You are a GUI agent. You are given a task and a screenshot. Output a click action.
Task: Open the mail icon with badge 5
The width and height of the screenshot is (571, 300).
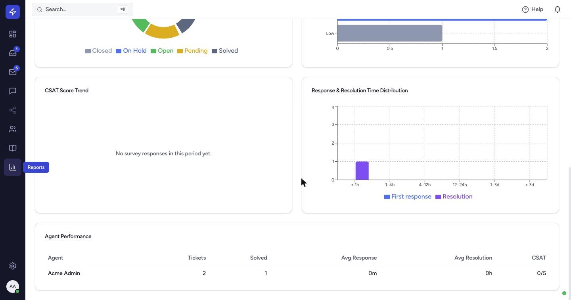[x=13, y=72]
